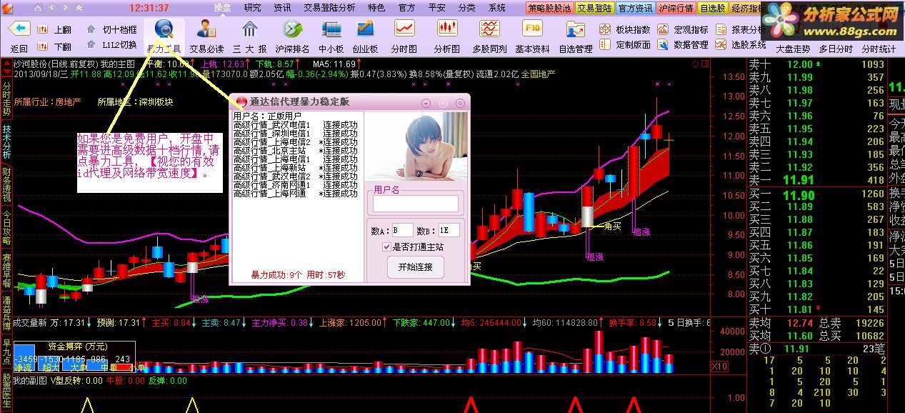Image resolution: width=905 pixels, height=413 pixels.
Task: Click the X10 volume scale button
Action: (719, 367)
